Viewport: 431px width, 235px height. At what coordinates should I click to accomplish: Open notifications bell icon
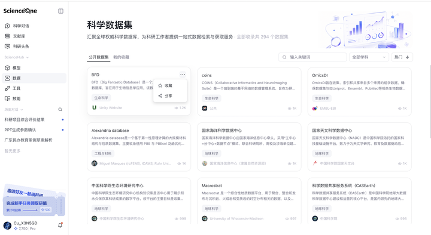pyautogui.click(x=60, y=225)
